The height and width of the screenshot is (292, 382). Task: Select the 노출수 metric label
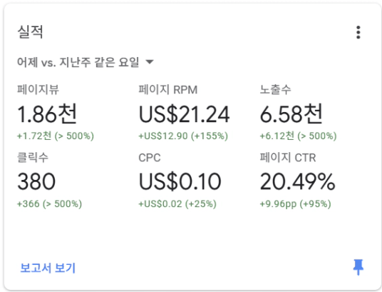click(275, 89)
